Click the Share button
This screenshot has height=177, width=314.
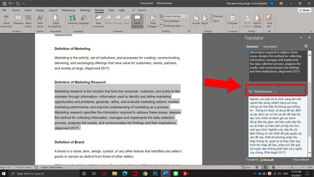coord(303,10)
